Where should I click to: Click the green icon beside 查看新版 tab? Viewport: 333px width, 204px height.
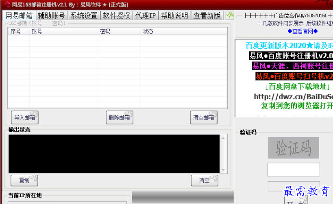[x=230, y=15]
